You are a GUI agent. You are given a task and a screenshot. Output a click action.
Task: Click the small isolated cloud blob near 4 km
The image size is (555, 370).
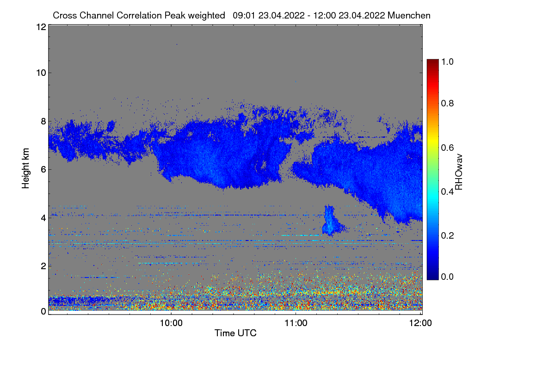point(331,222)
